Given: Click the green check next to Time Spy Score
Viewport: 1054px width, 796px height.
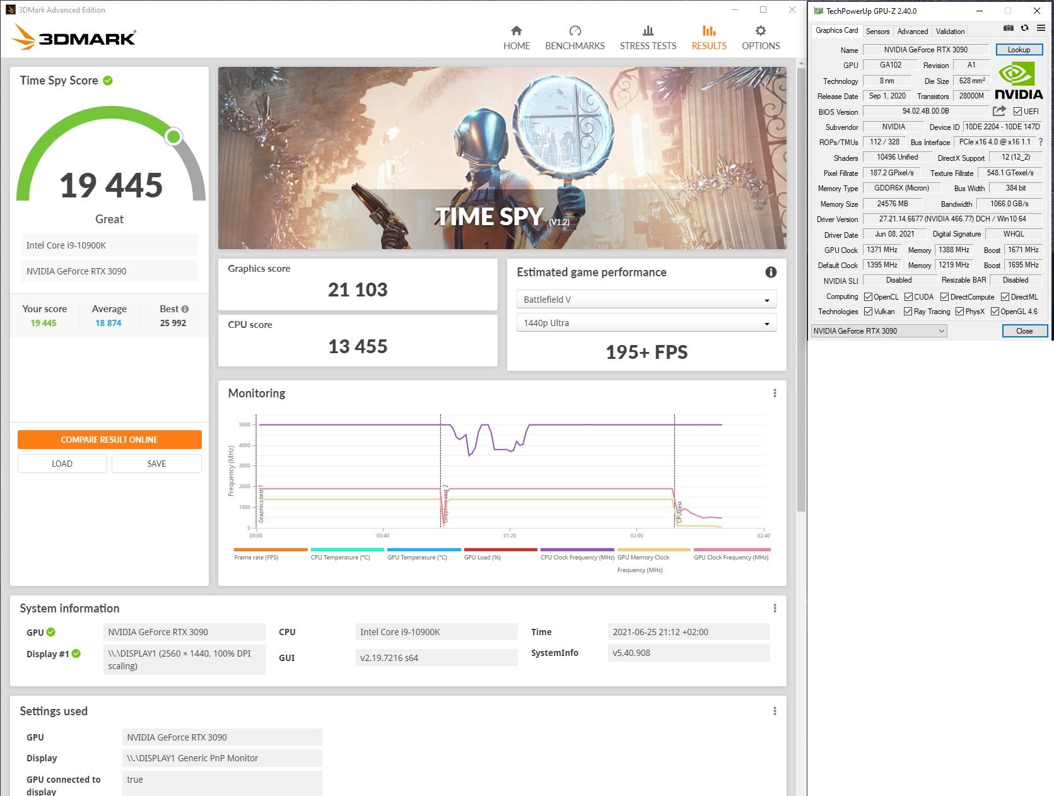Looking at the screenshot, I should pos(108,81).
